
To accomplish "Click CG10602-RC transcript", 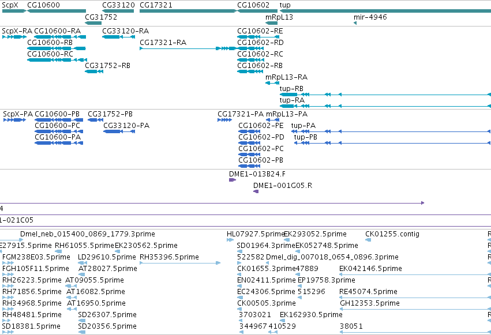I will 250,60.
